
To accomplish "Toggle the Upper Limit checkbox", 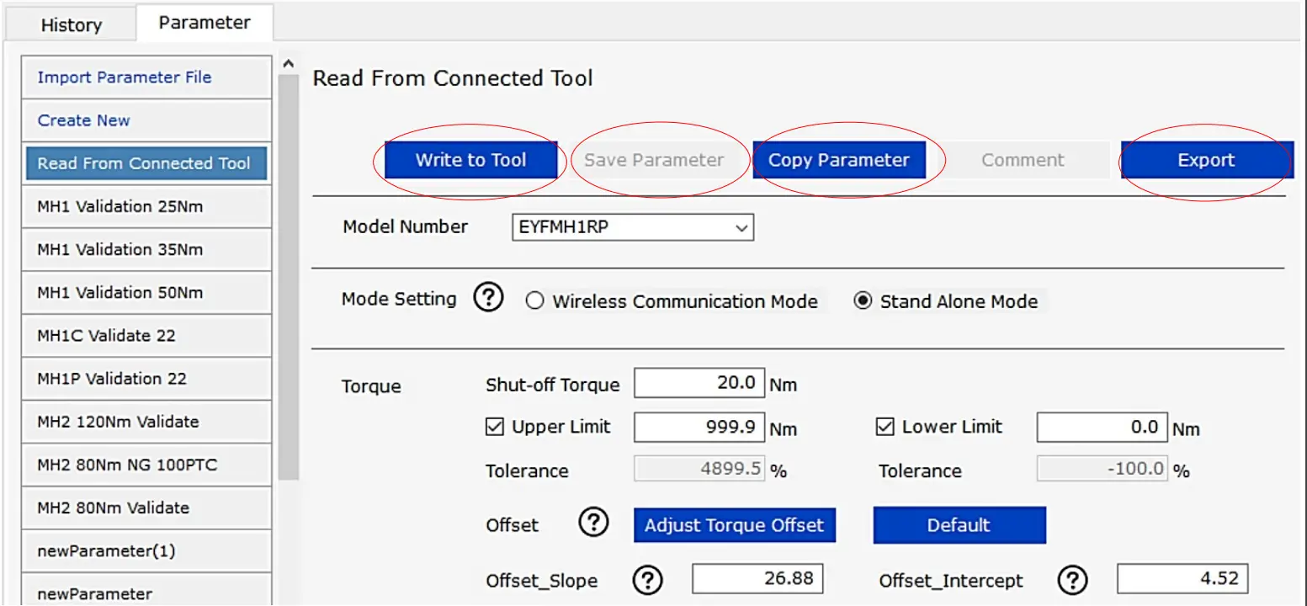I will pos(495,427).
